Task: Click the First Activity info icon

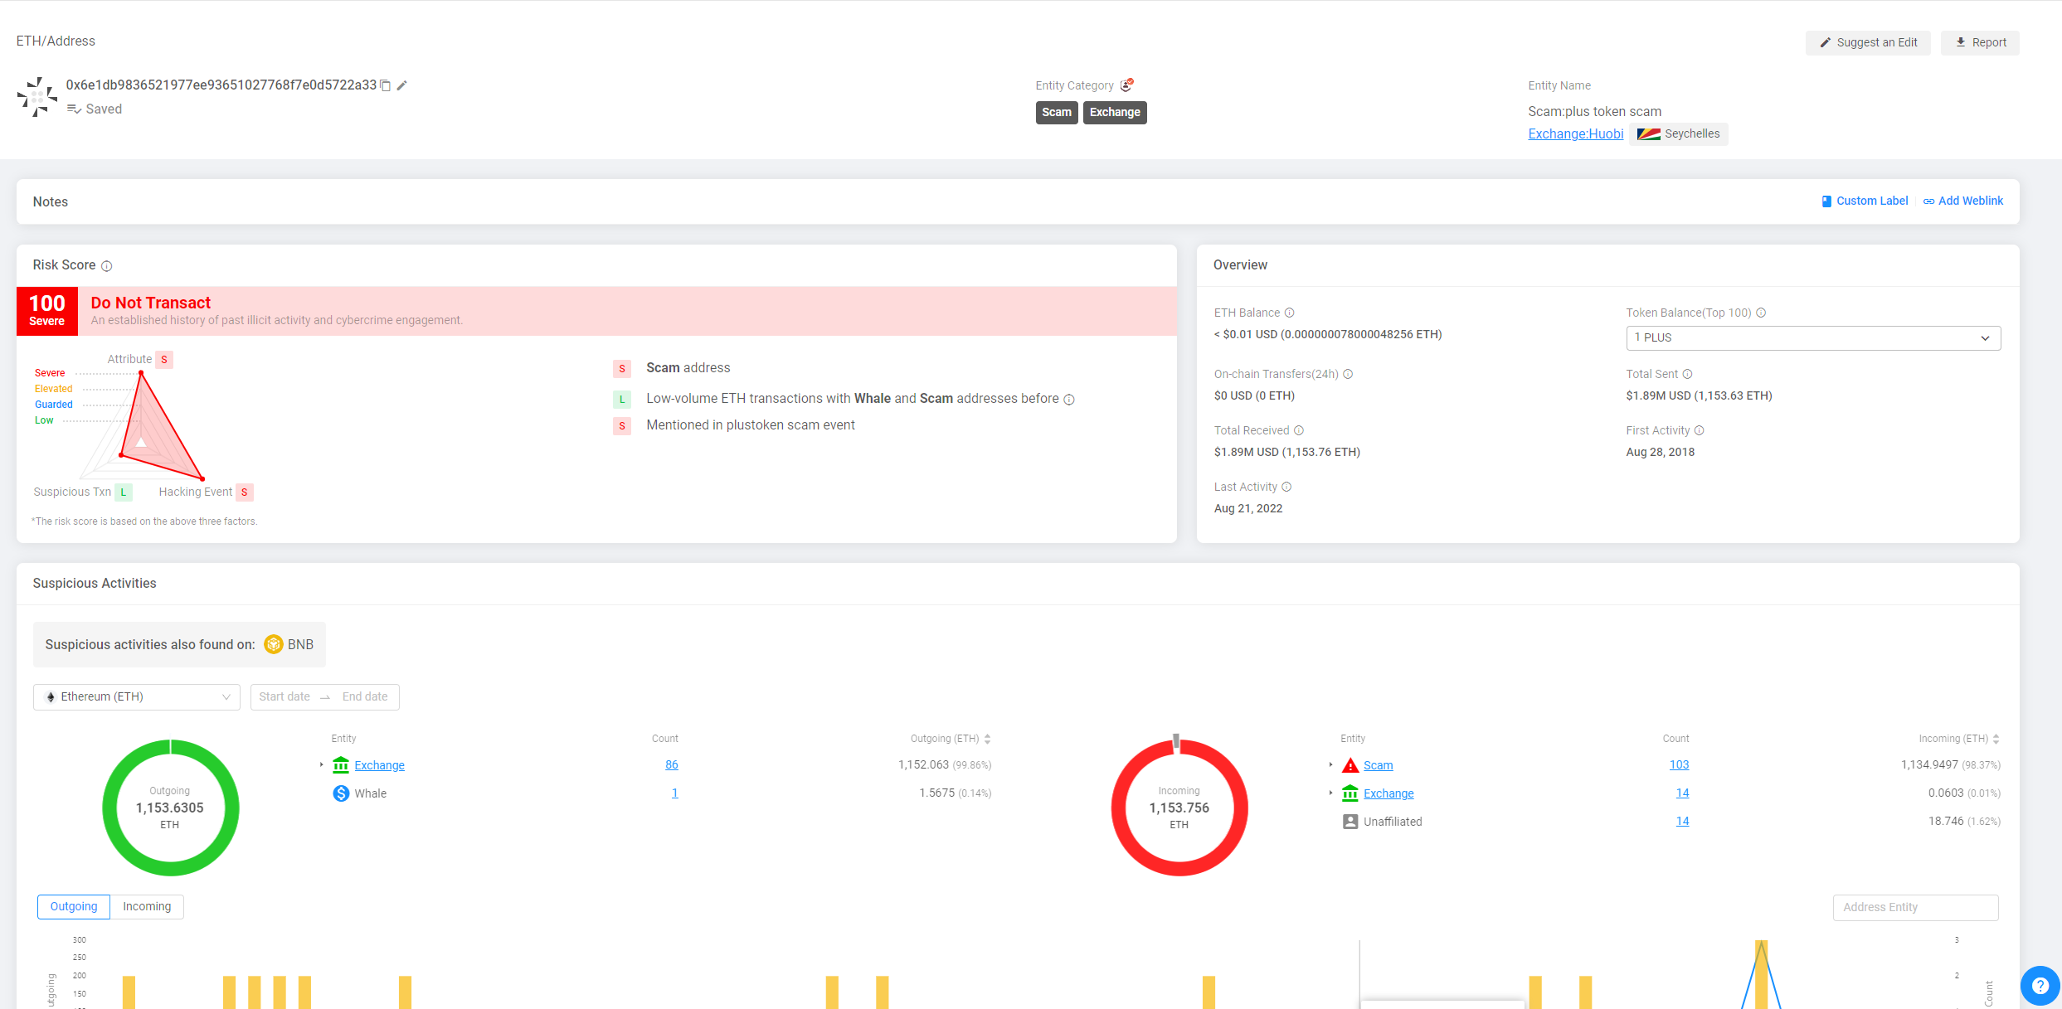Action: 1699,430
